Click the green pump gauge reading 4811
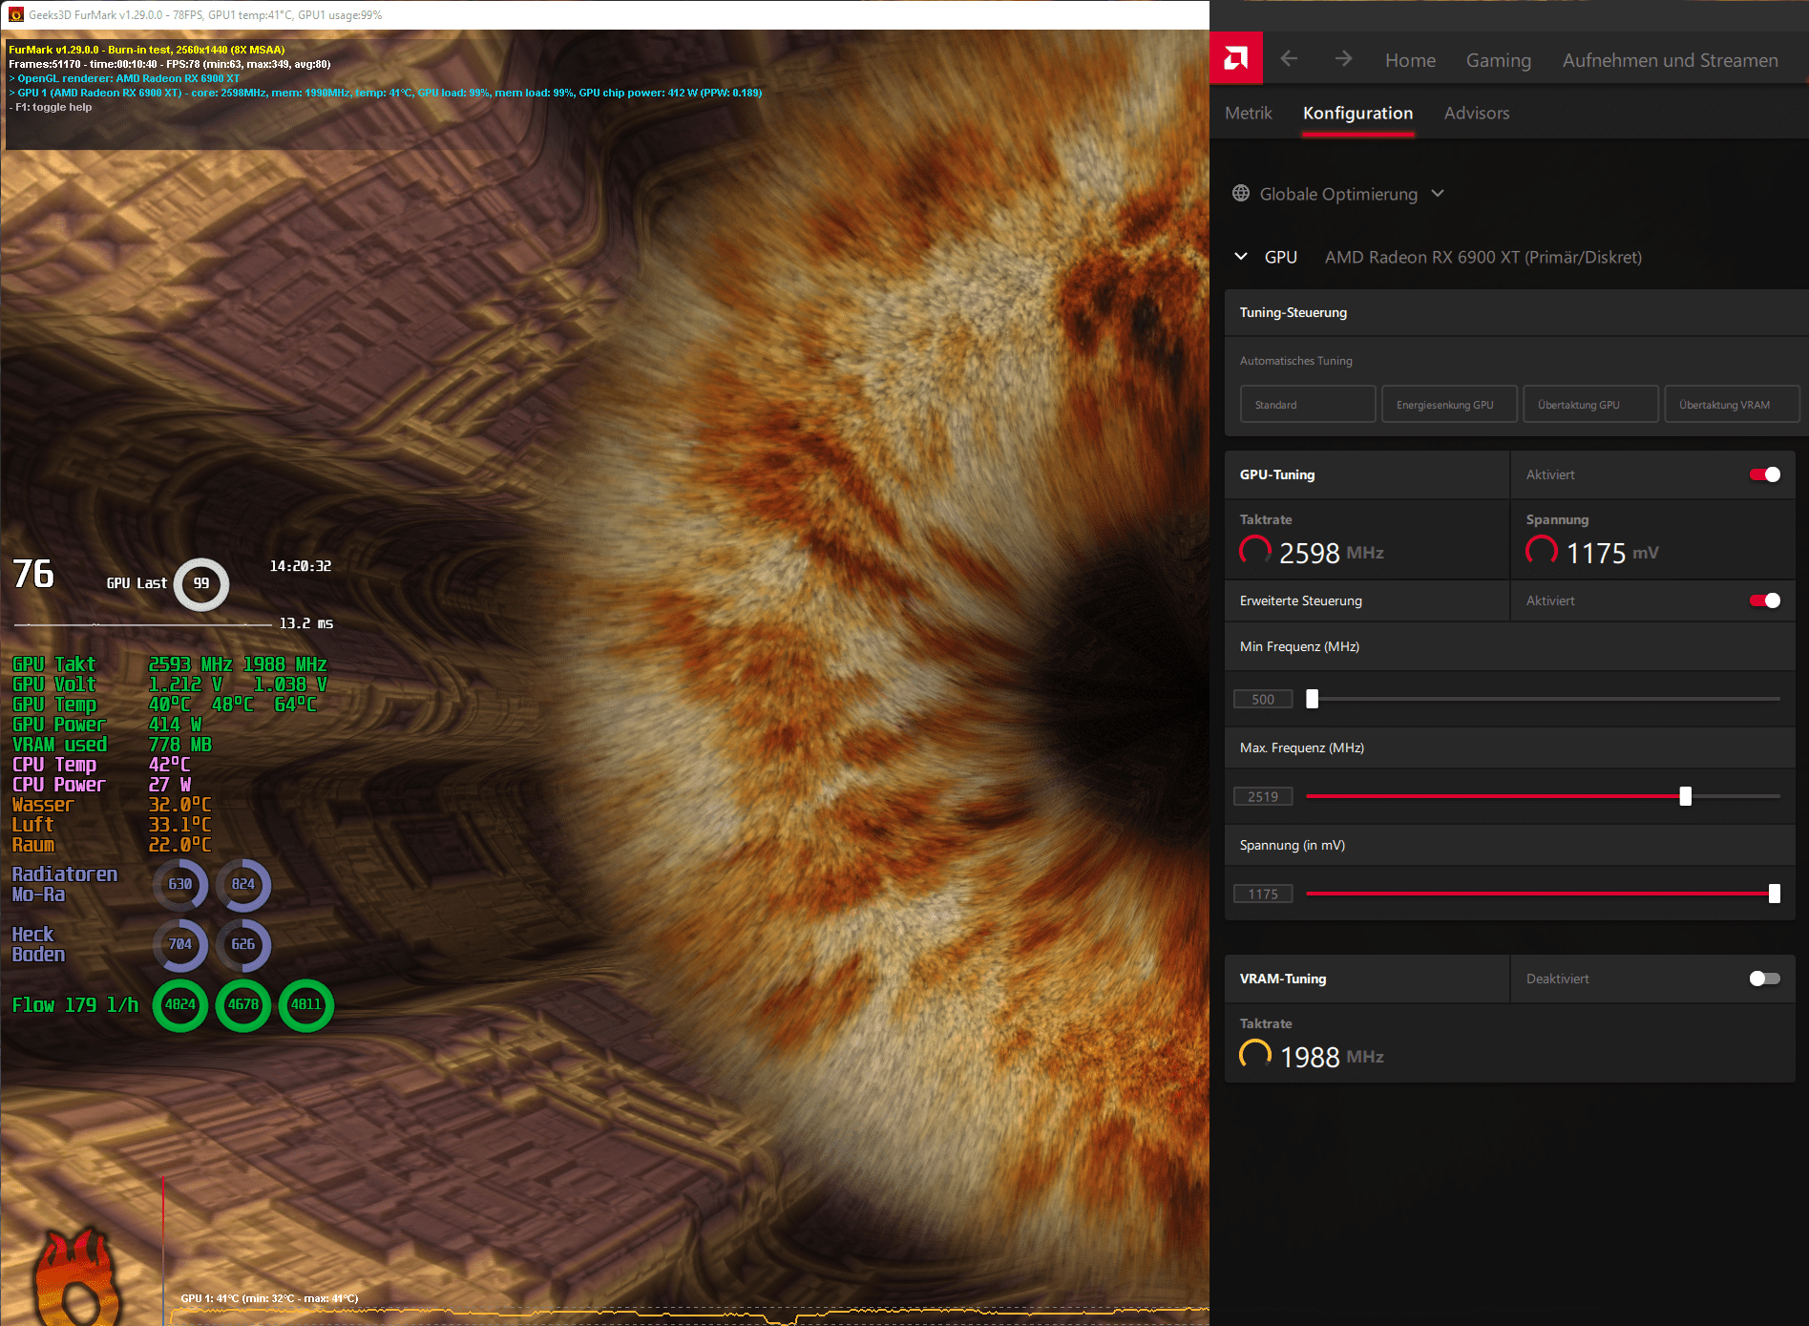 (306, 1004)
